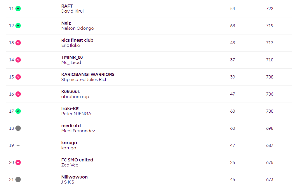Click grey circle icon beside rank 21
Viewport: 292px width, 190px height.
point(18,180)
